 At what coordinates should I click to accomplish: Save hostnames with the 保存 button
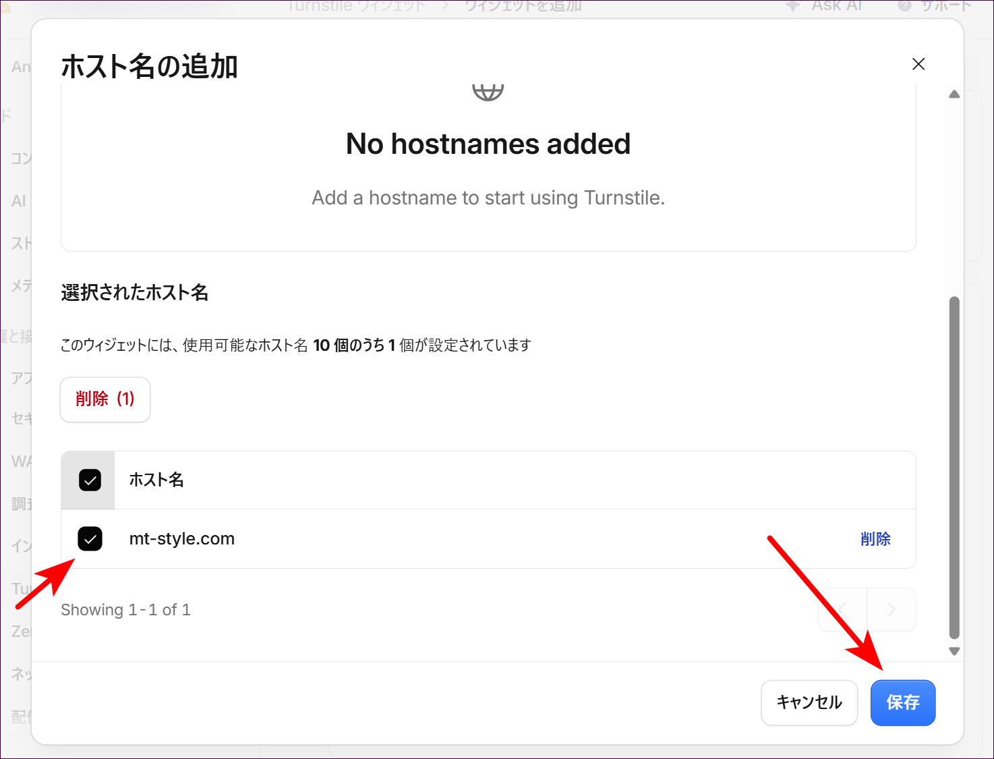click(902, 702)
